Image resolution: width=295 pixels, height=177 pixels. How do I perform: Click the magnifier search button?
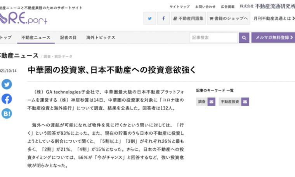point(244,38)
